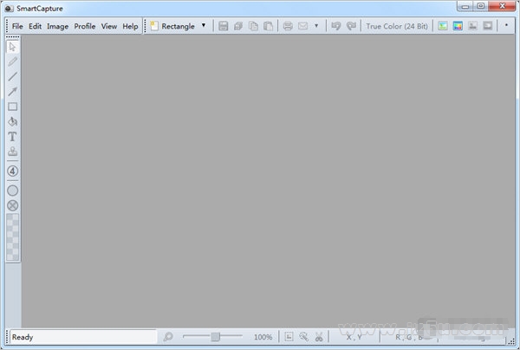Image resolution: width=520 pixels, height=350 pixels.
Task: Click the SmartCapture title bar app icon
Action: 9,9
